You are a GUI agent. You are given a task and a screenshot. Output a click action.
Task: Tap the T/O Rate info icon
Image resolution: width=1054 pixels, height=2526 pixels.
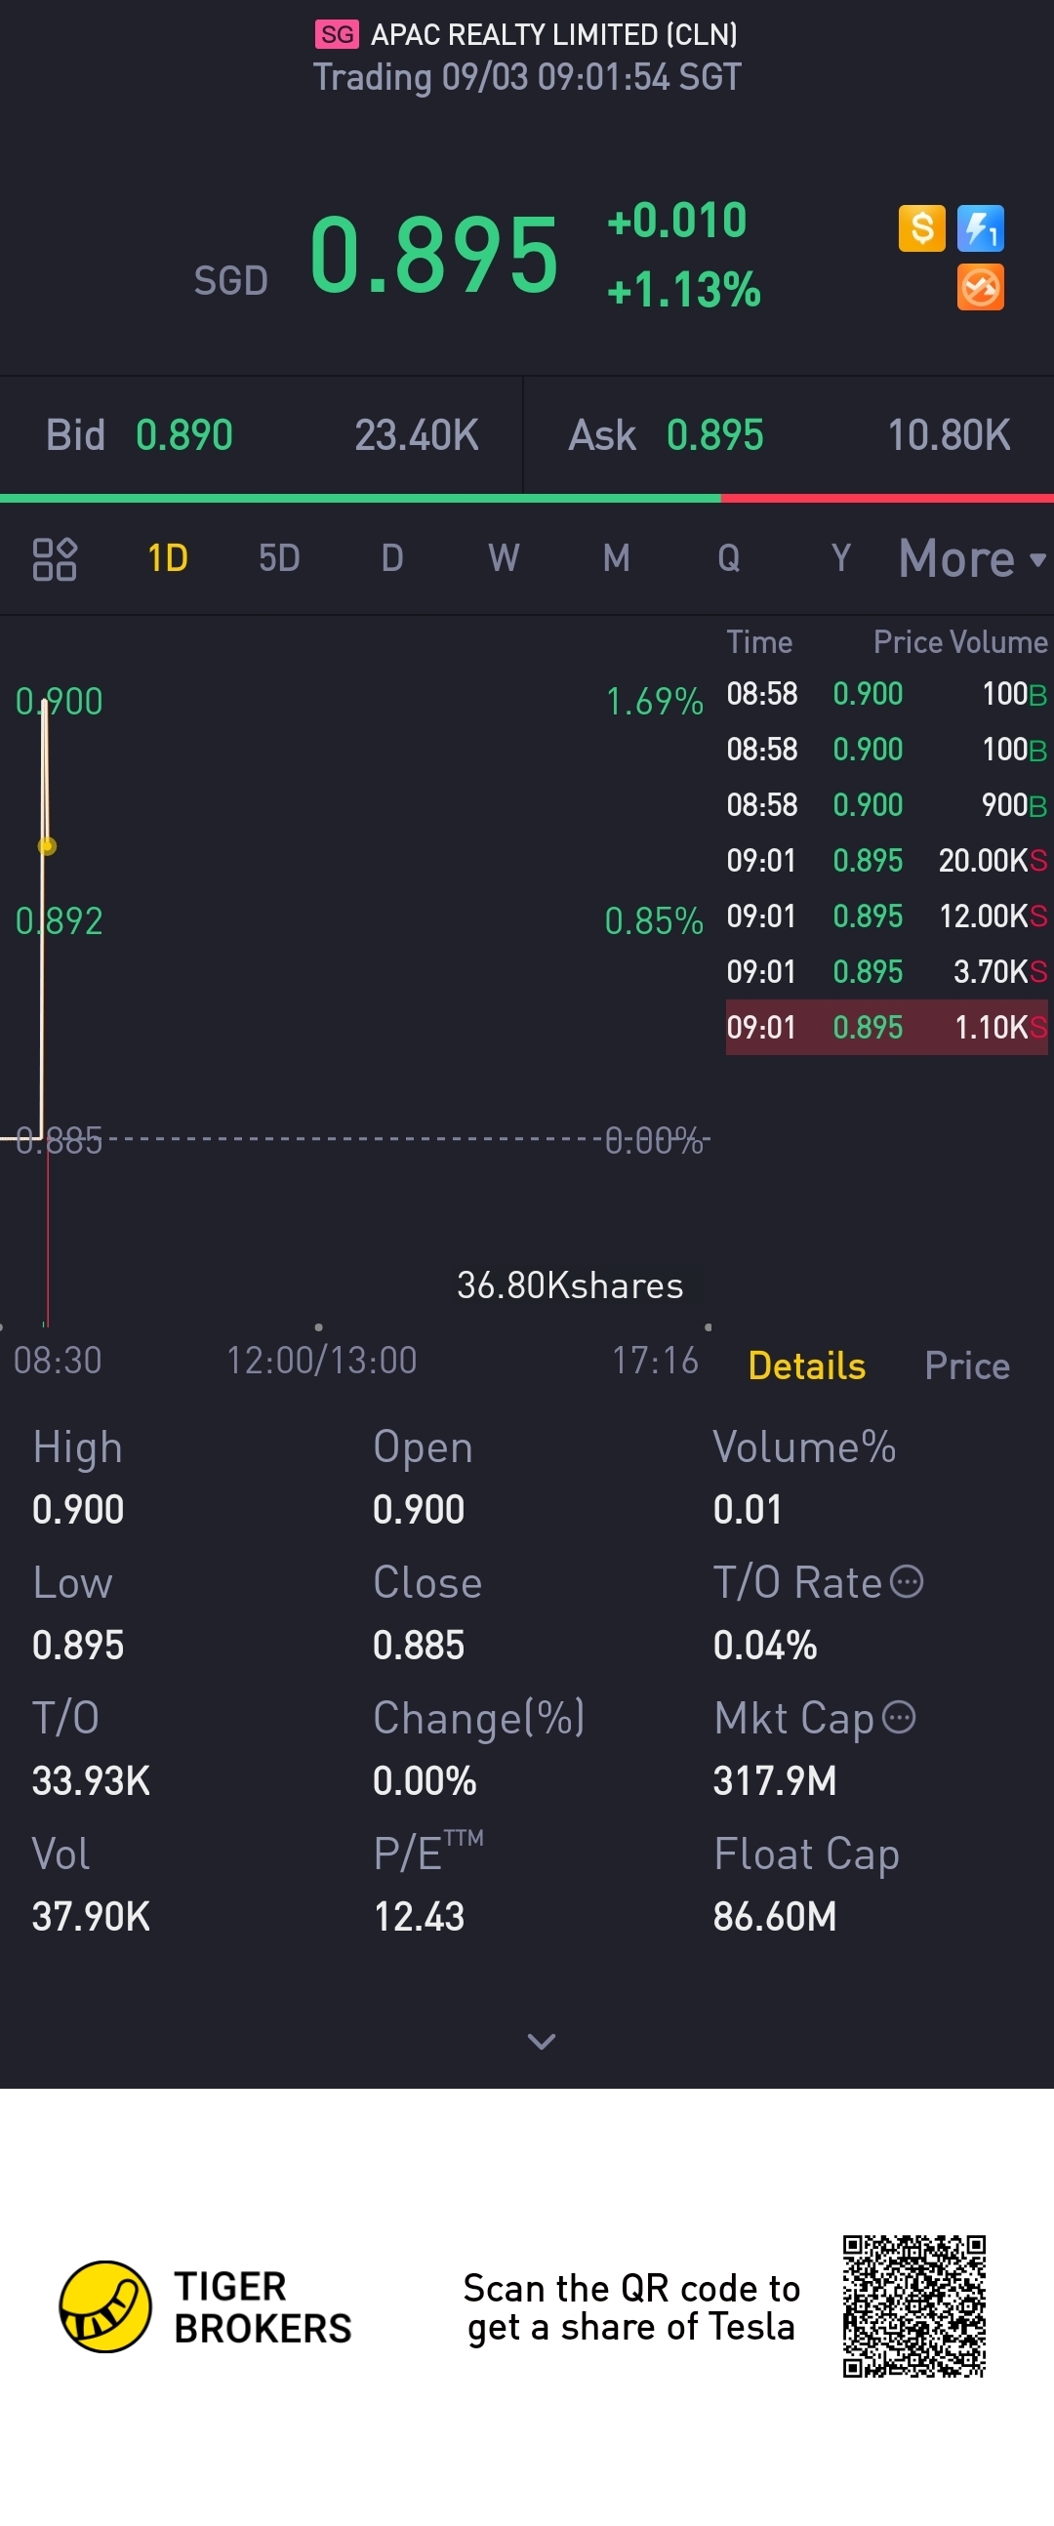tap(906, 1582)
